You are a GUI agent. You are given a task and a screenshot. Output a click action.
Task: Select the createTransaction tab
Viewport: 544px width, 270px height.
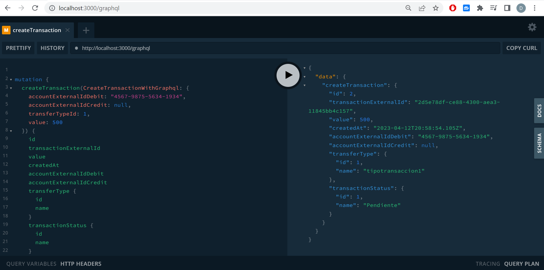pos(37,30)
